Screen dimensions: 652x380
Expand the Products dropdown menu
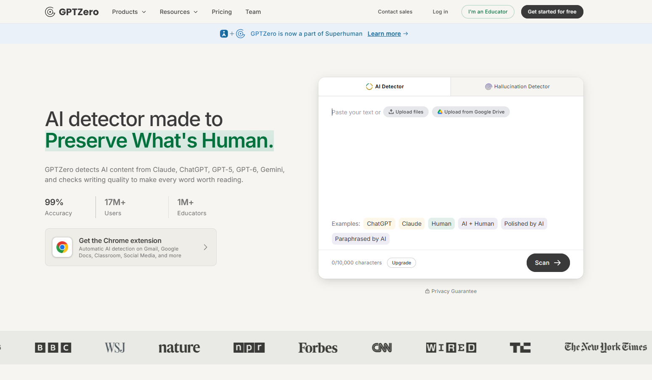(129, 12)
